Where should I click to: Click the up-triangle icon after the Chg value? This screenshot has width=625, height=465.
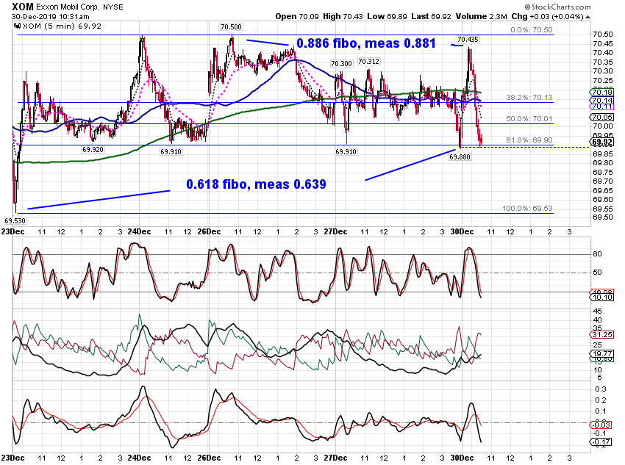coord(588,17)
